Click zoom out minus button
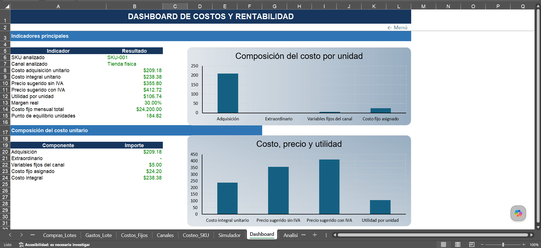Image resolution: width=541 pixels, height=248 pixels. click(x=482, y=245)
